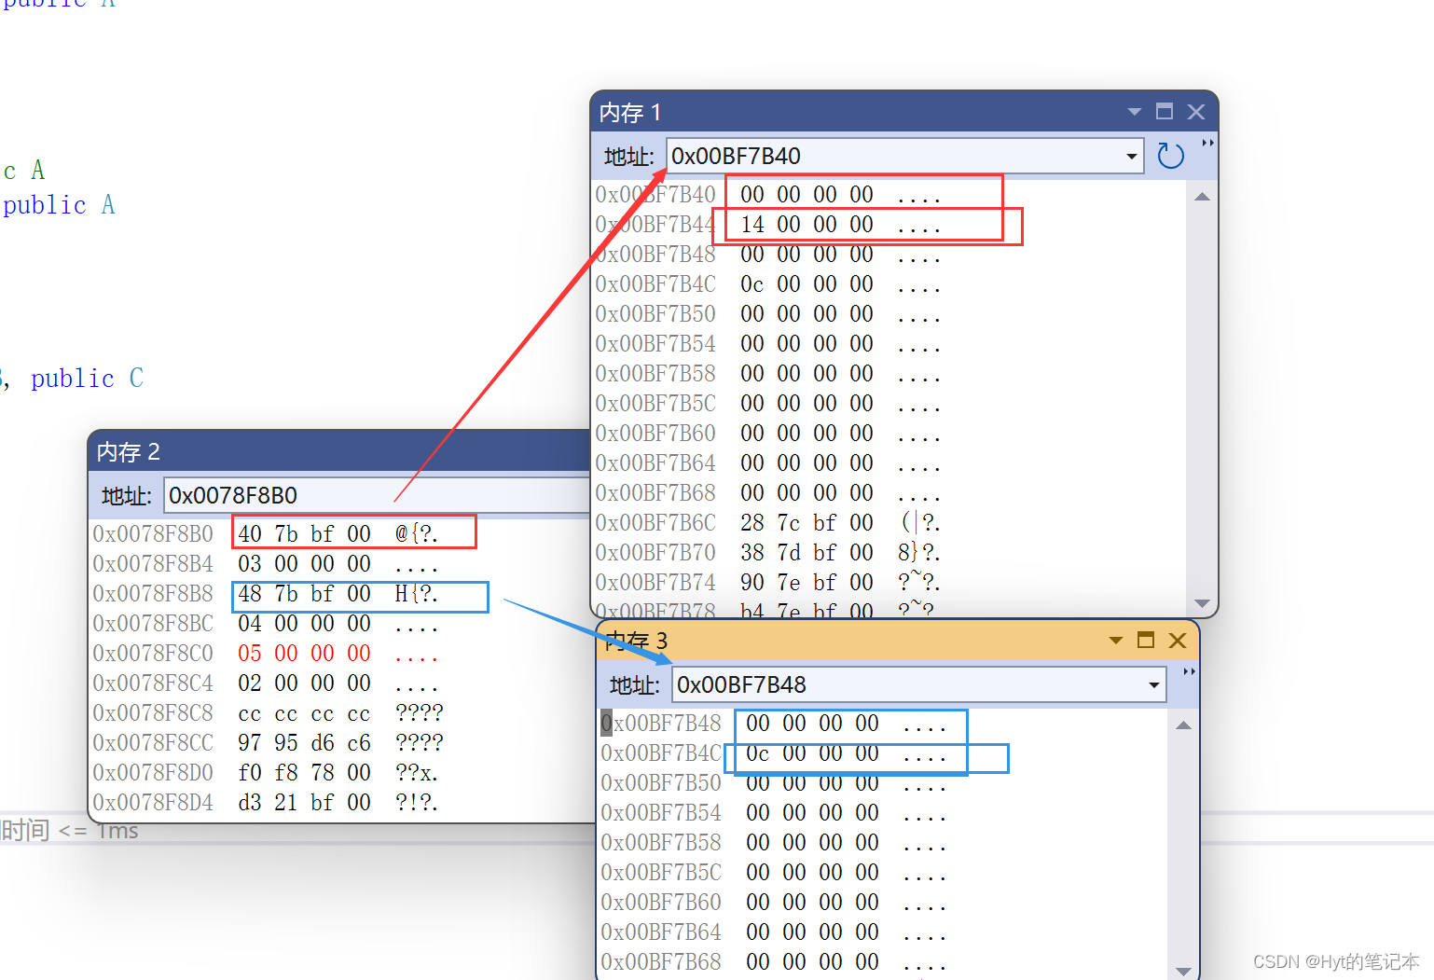Click the refresh icon in Memory 1 window
The width and height of the screenshot is (1434, 980).
click(x=1170, y=156)
